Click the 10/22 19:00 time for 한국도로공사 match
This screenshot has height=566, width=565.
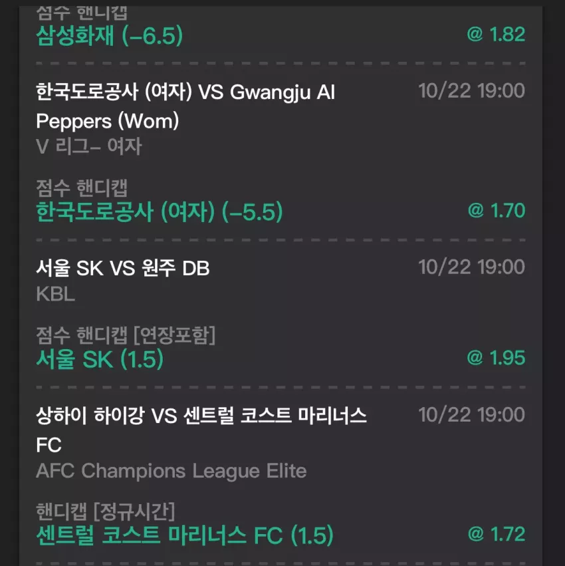[x=471, y=91]
